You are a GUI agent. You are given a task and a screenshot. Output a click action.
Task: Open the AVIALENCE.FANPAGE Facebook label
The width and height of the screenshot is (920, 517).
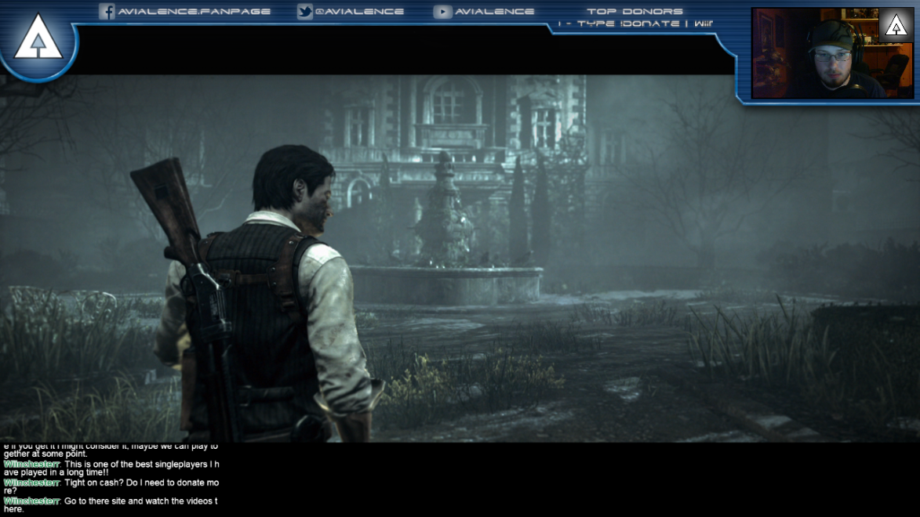(195, 11)
